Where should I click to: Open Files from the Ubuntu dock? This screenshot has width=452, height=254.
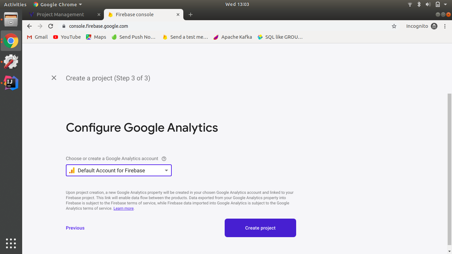coord(11,19)
